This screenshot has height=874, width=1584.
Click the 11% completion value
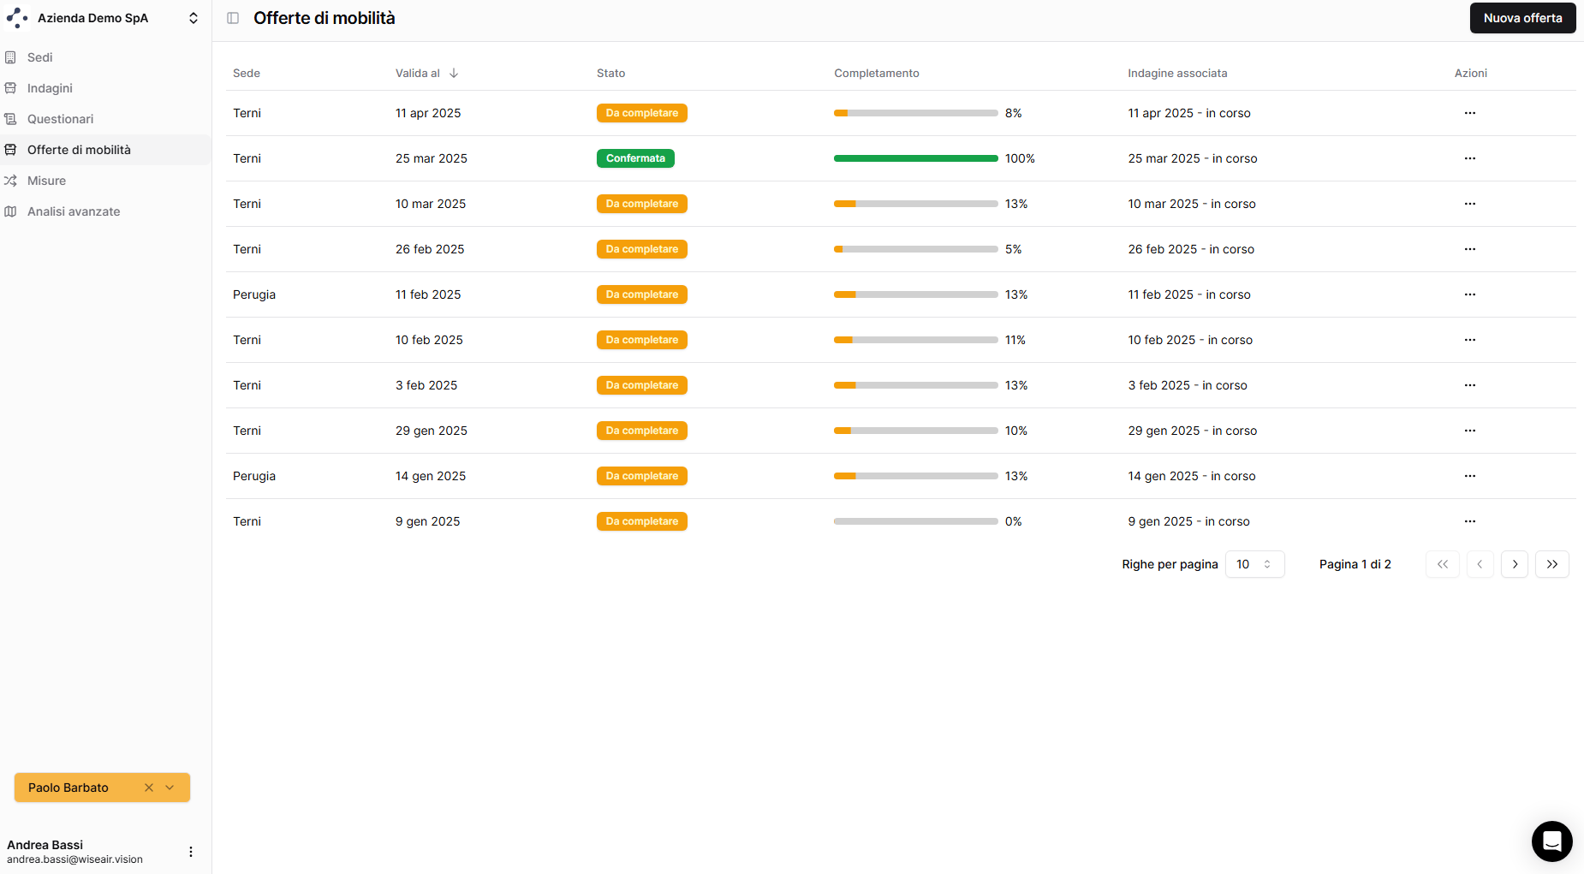click(x=1015, y=340)
